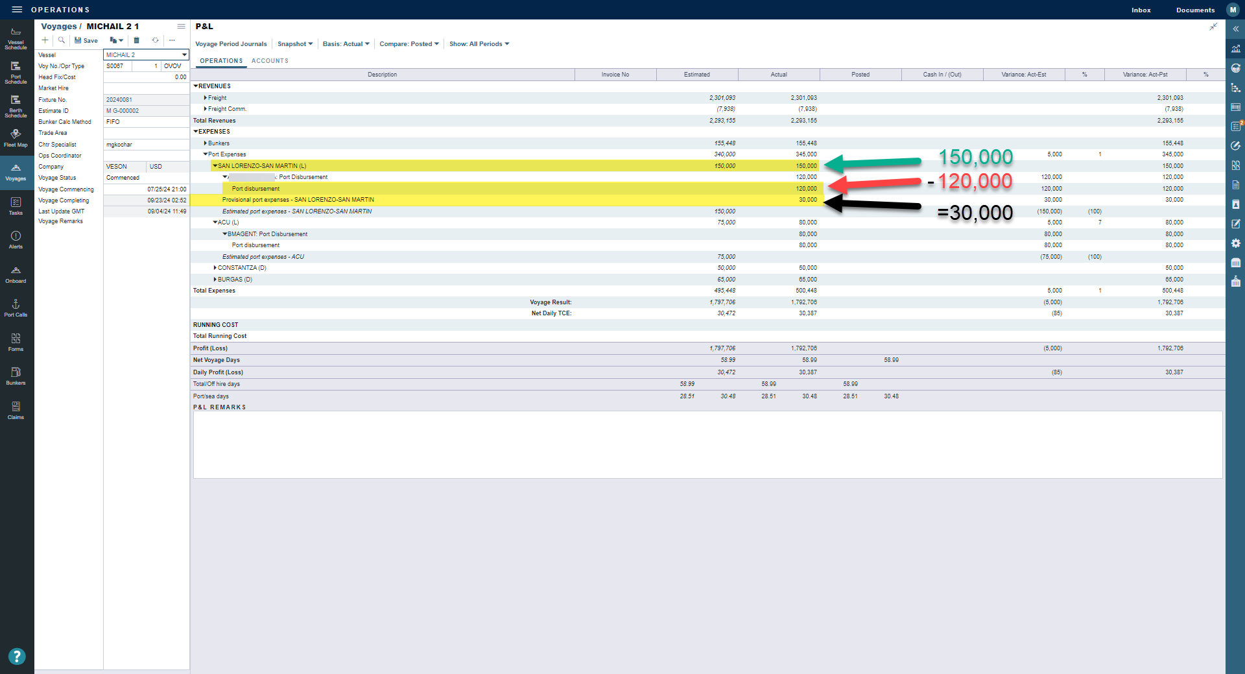Open the Vessel dropdown showing MICHAIL 2
Screen dimensions: 1245x674
point(184,55)
